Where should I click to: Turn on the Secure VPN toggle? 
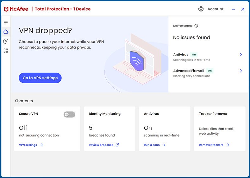click(69, 114)
